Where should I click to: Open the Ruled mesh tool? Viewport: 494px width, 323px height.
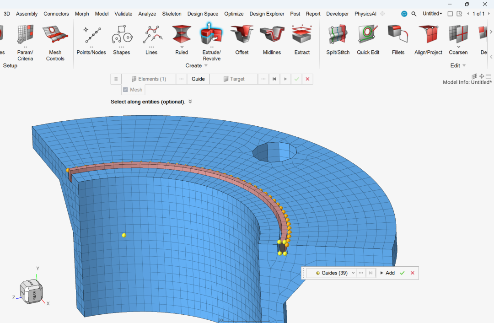tap(182, 36)
